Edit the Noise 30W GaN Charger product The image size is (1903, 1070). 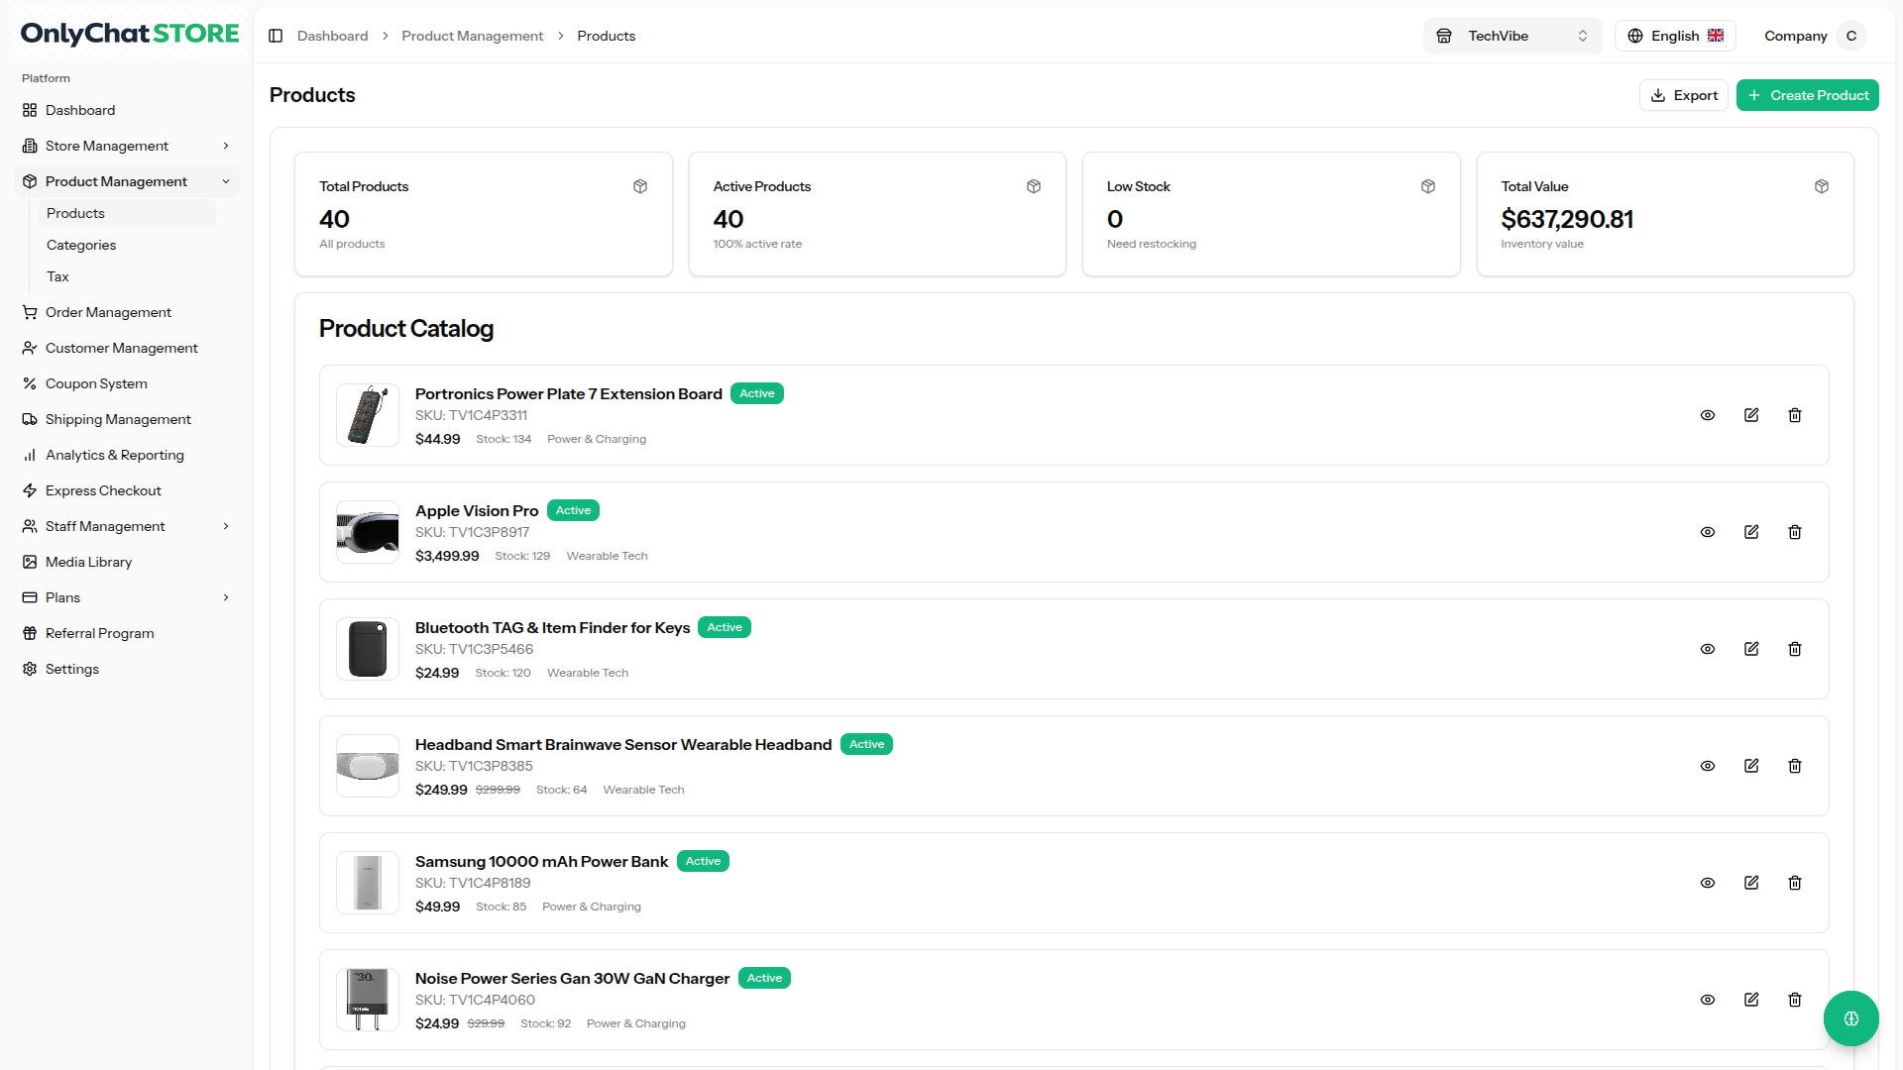click(x=1751, y=1000)
